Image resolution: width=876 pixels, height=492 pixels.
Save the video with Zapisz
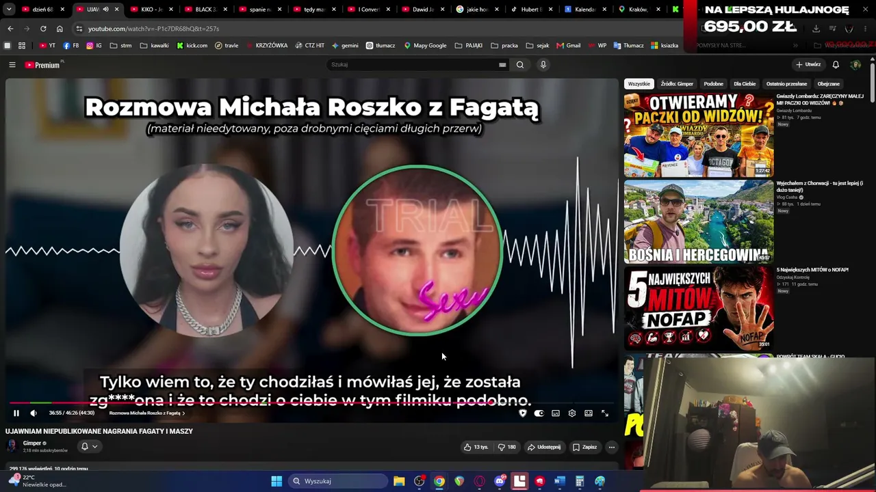pos(585,447)
